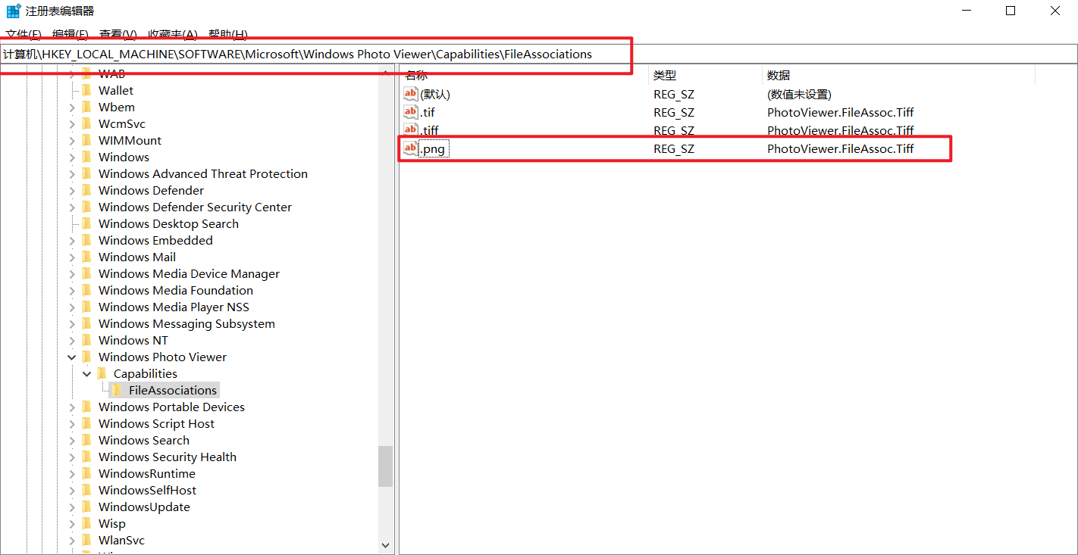This screenshot has height=555, width=1078.
Task: Click folder icon of WIMMount key
Action: (86, 140)
